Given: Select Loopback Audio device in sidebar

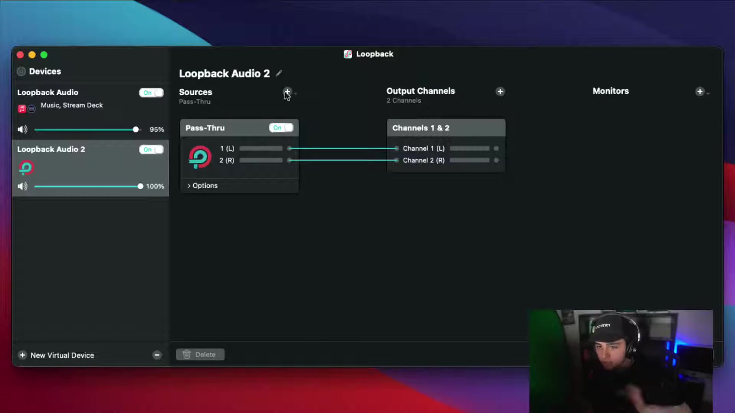Looking at the screenshot, I should [x=90, y=111].
